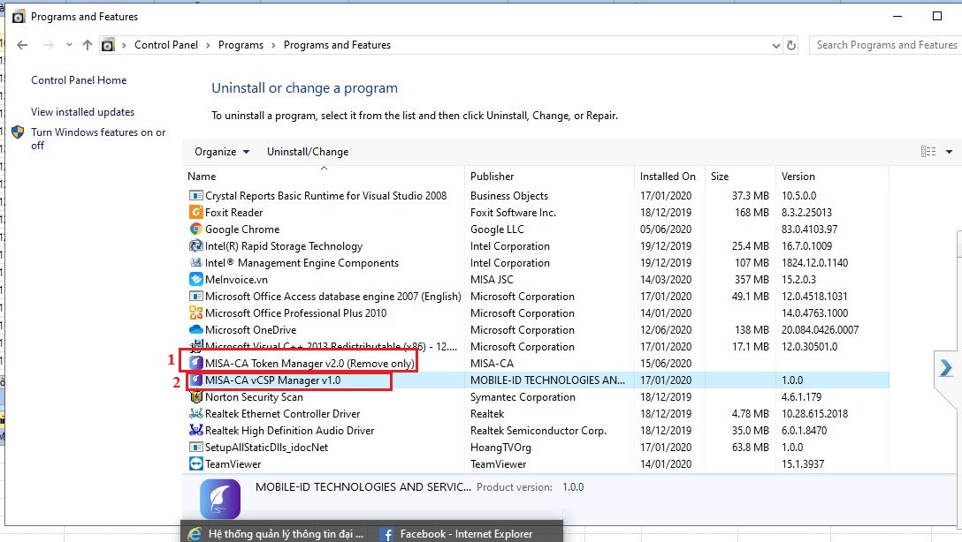Image resolution: width=962 pixels, height=542 pixels.
Task: Sort the list by the Publisher column header
Action: [x=550, y=177]
